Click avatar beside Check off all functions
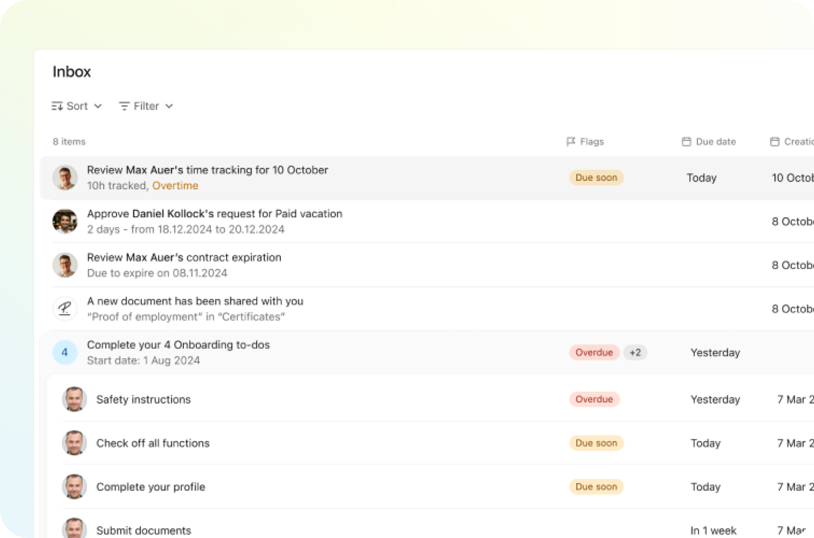The width and height of the screenshot is (814, 538). (x=75, y=443)
